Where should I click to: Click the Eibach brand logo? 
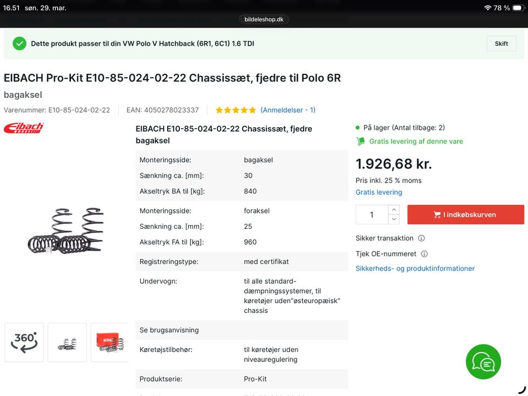point(24,128)
